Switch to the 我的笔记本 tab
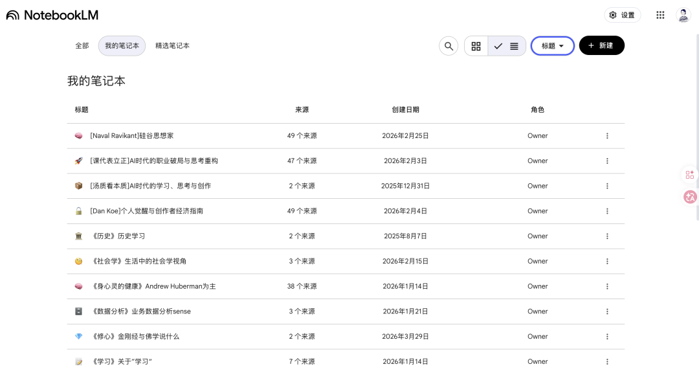The image size is (699, 373). click(122, 45)
